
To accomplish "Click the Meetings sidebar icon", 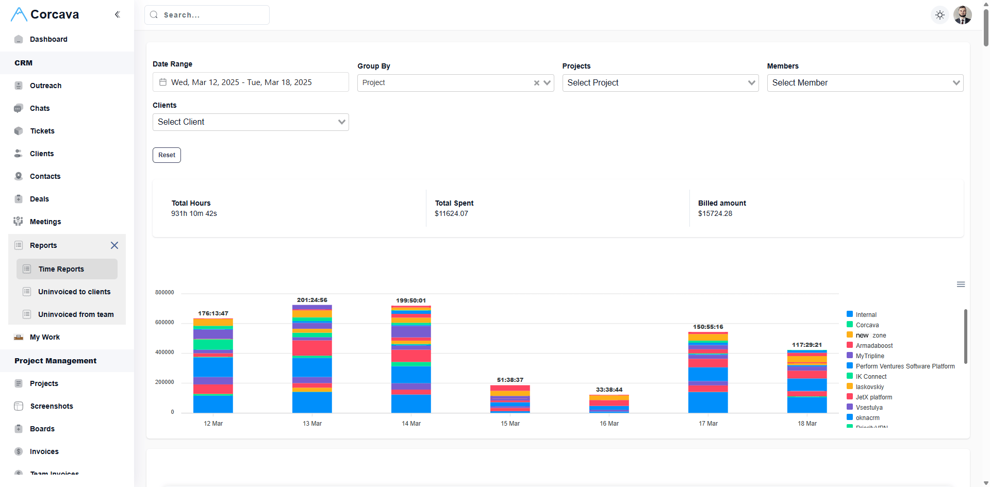I will tap(19, 222).
